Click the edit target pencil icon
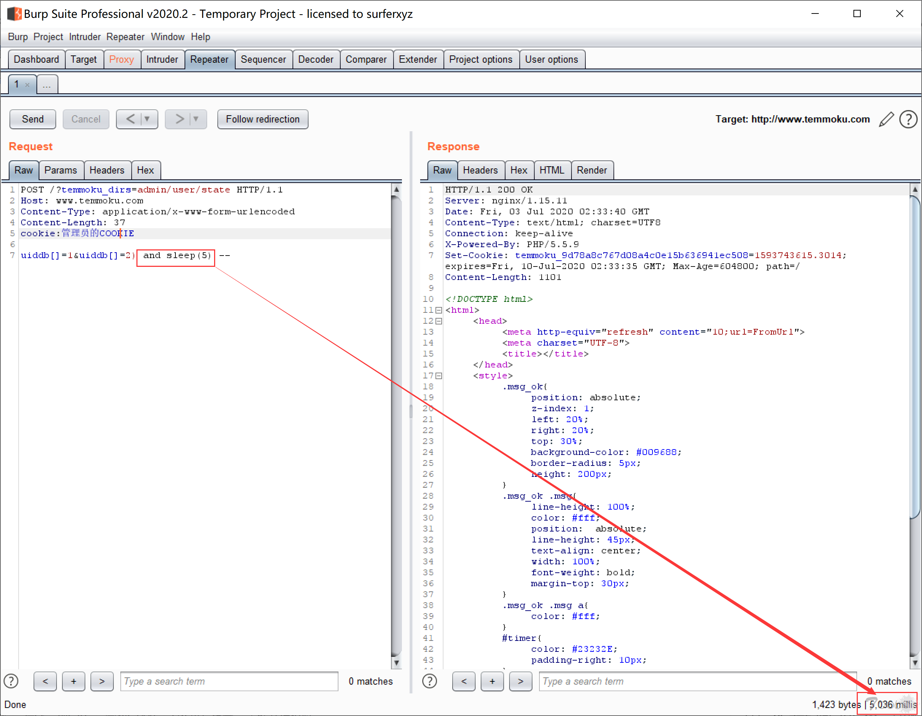 (x=886, y=120)
